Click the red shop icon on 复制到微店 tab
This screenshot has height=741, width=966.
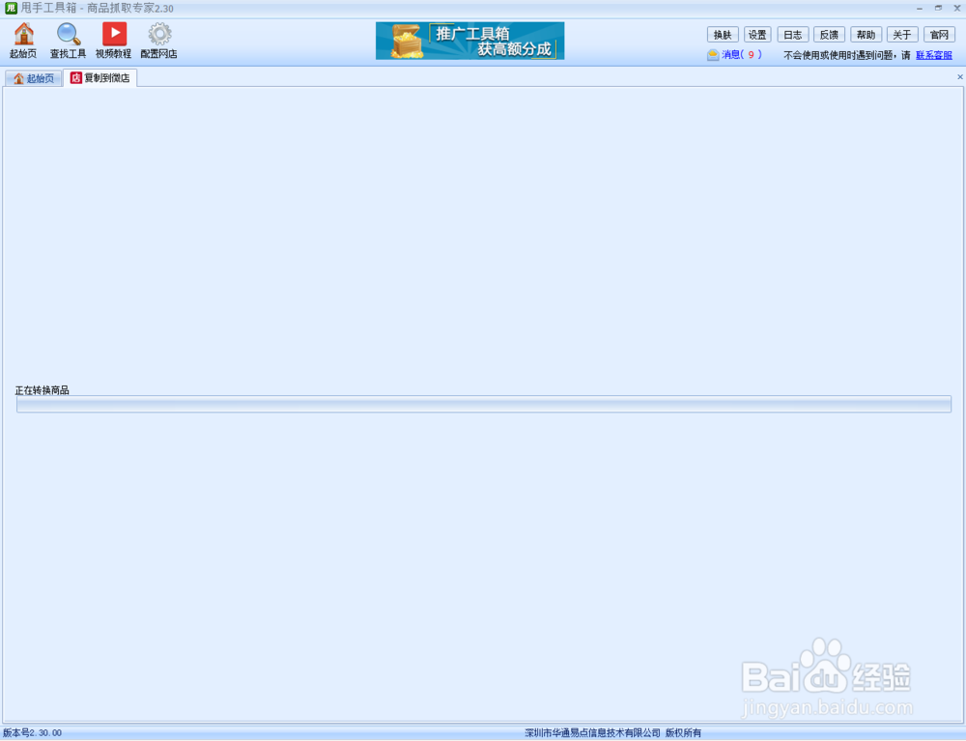coord(74,78)
